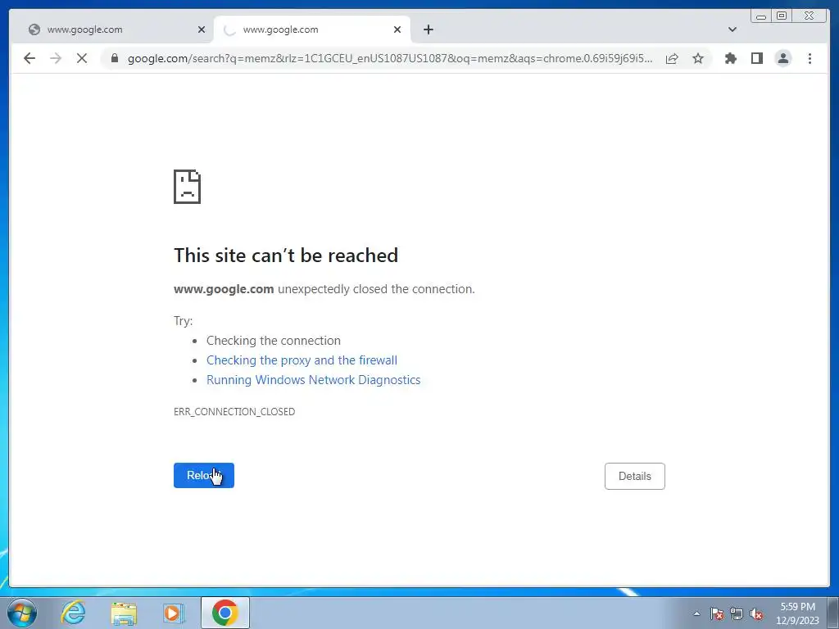Close the second loading tab
This screenshot has height=629, width=839.
tap(397, 29)
